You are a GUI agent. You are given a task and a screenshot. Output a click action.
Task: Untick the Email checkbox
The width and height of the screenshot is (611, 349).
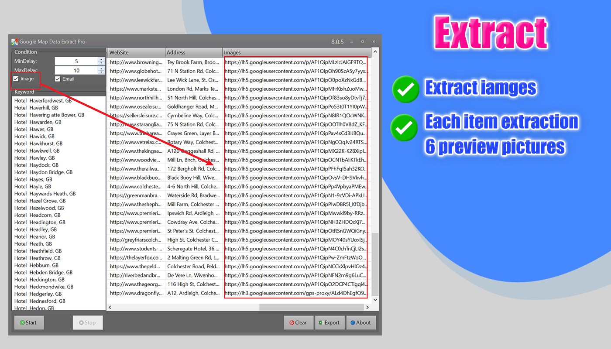coord(58,79)
